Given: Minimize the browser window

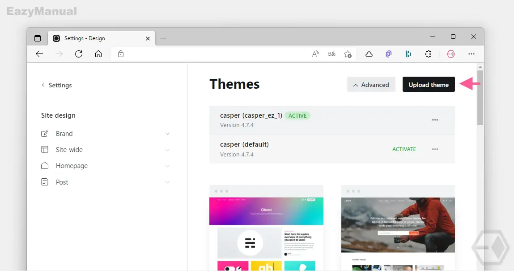Looking at the screenshot, I should point(433,37).
